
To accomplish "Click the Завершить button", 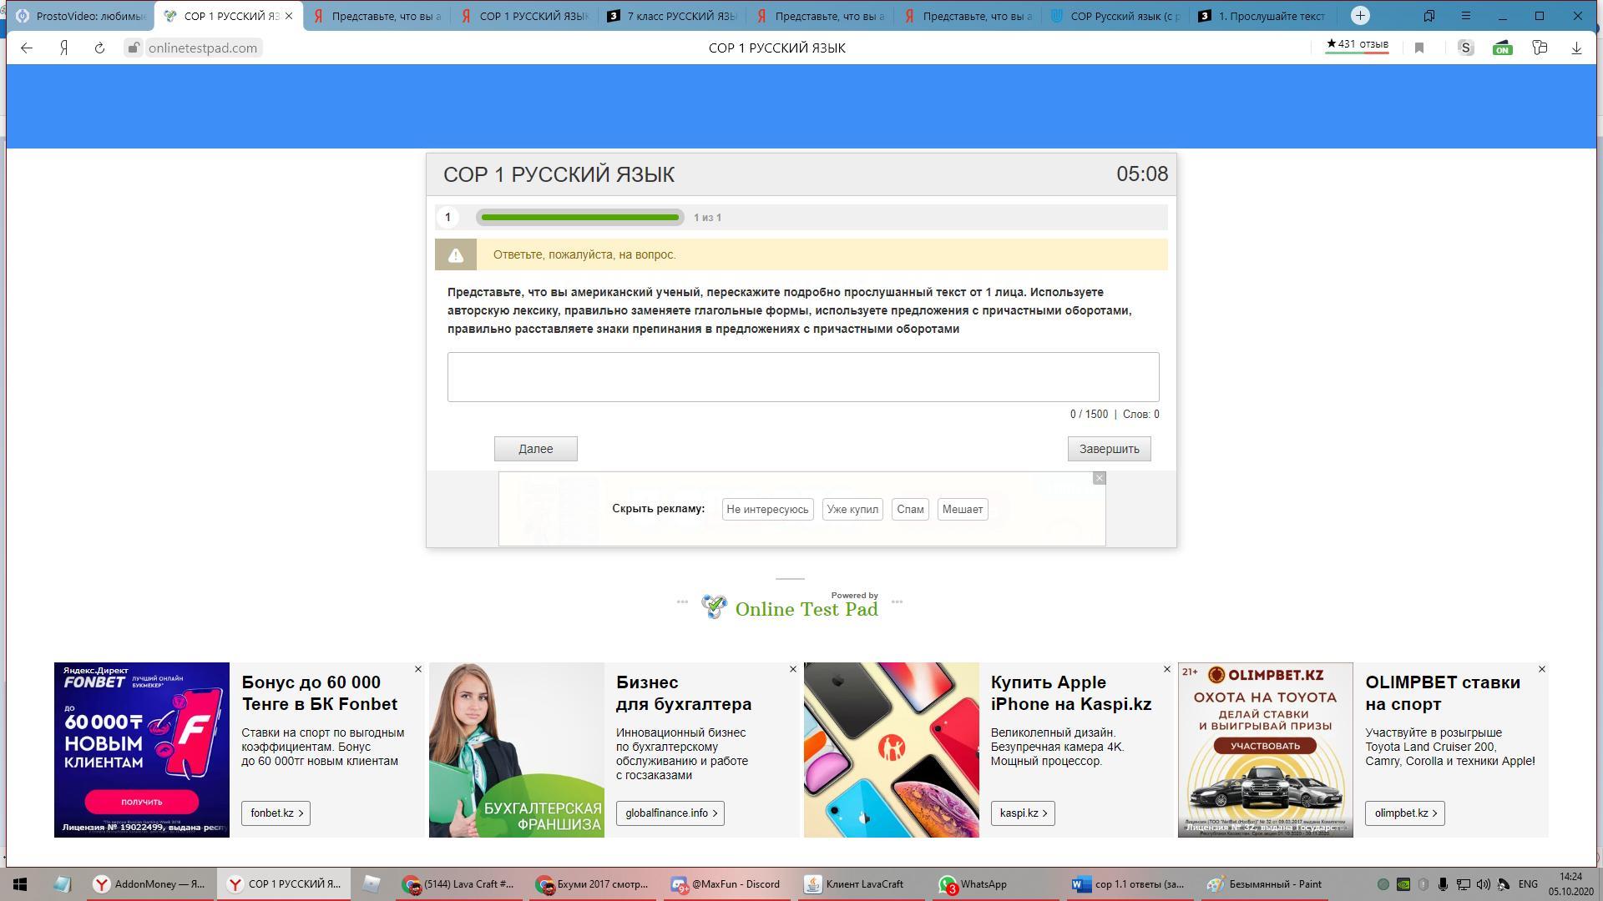I will tap(1109, 449).
